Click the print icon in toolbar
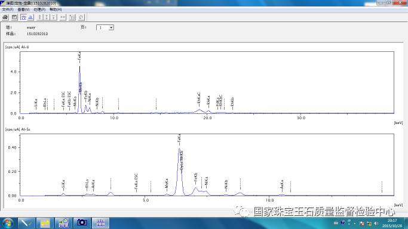The width and height of the screenshot is (408, 229). click(x=5, y=17)
